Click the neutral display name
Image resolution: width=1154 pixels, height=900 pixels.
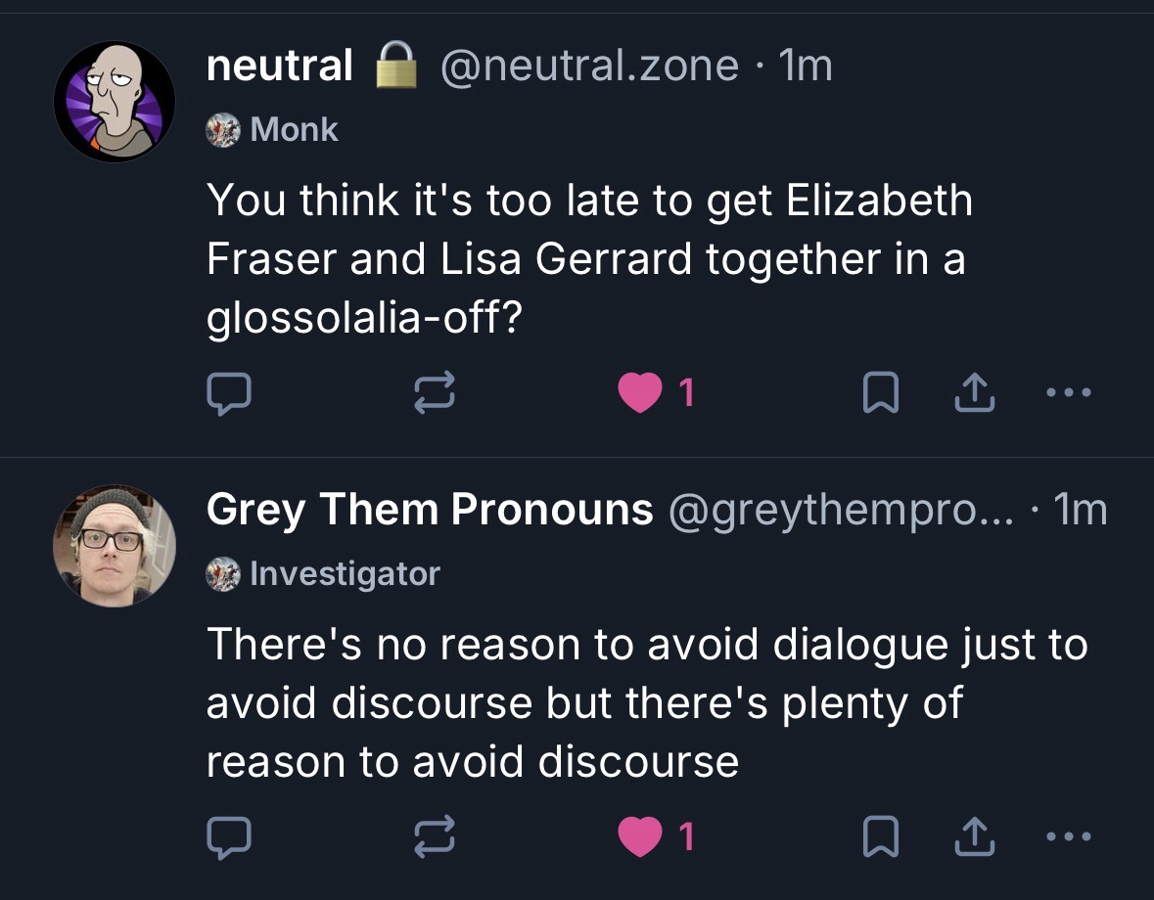280,66
